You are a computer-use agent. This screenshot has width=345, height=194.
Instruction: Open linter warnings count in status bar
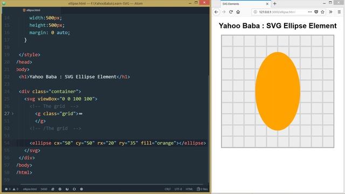16,189
